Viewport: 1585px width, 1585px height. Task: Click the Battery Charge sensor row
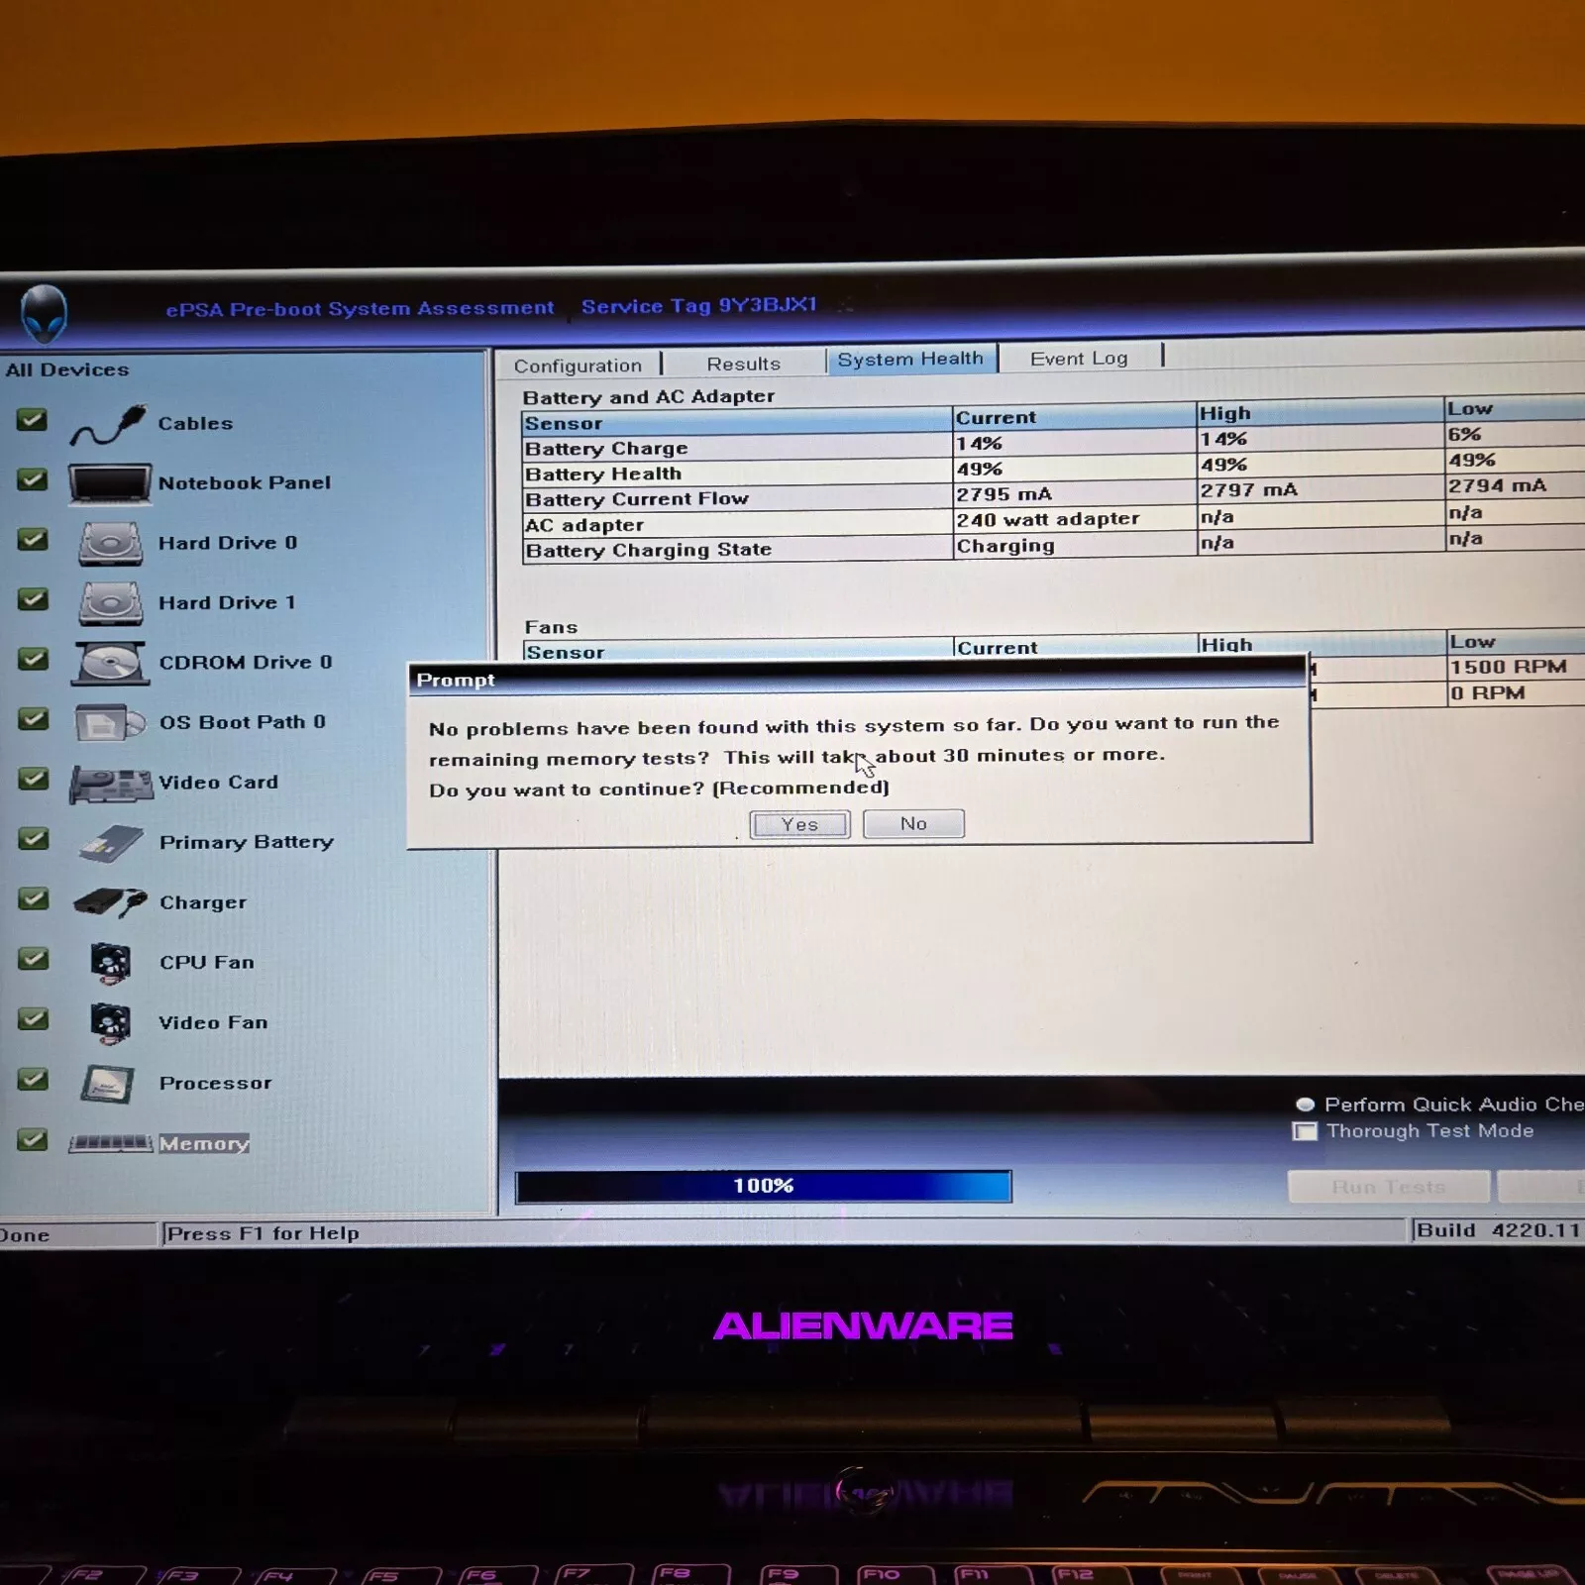click(1053, 442)
